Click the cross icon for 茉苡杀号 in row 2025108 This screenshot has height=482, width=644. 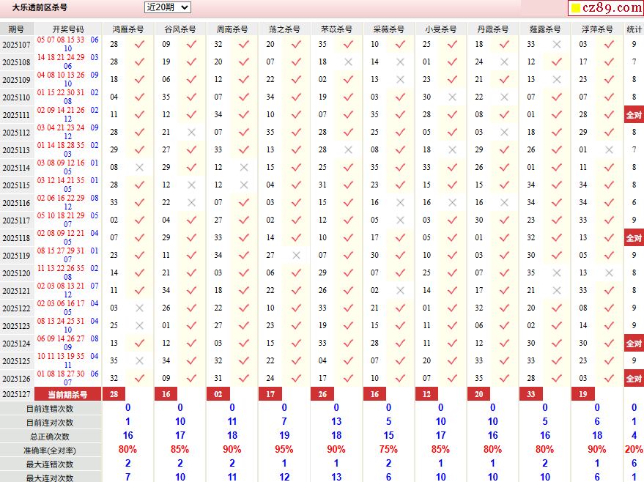348,62
